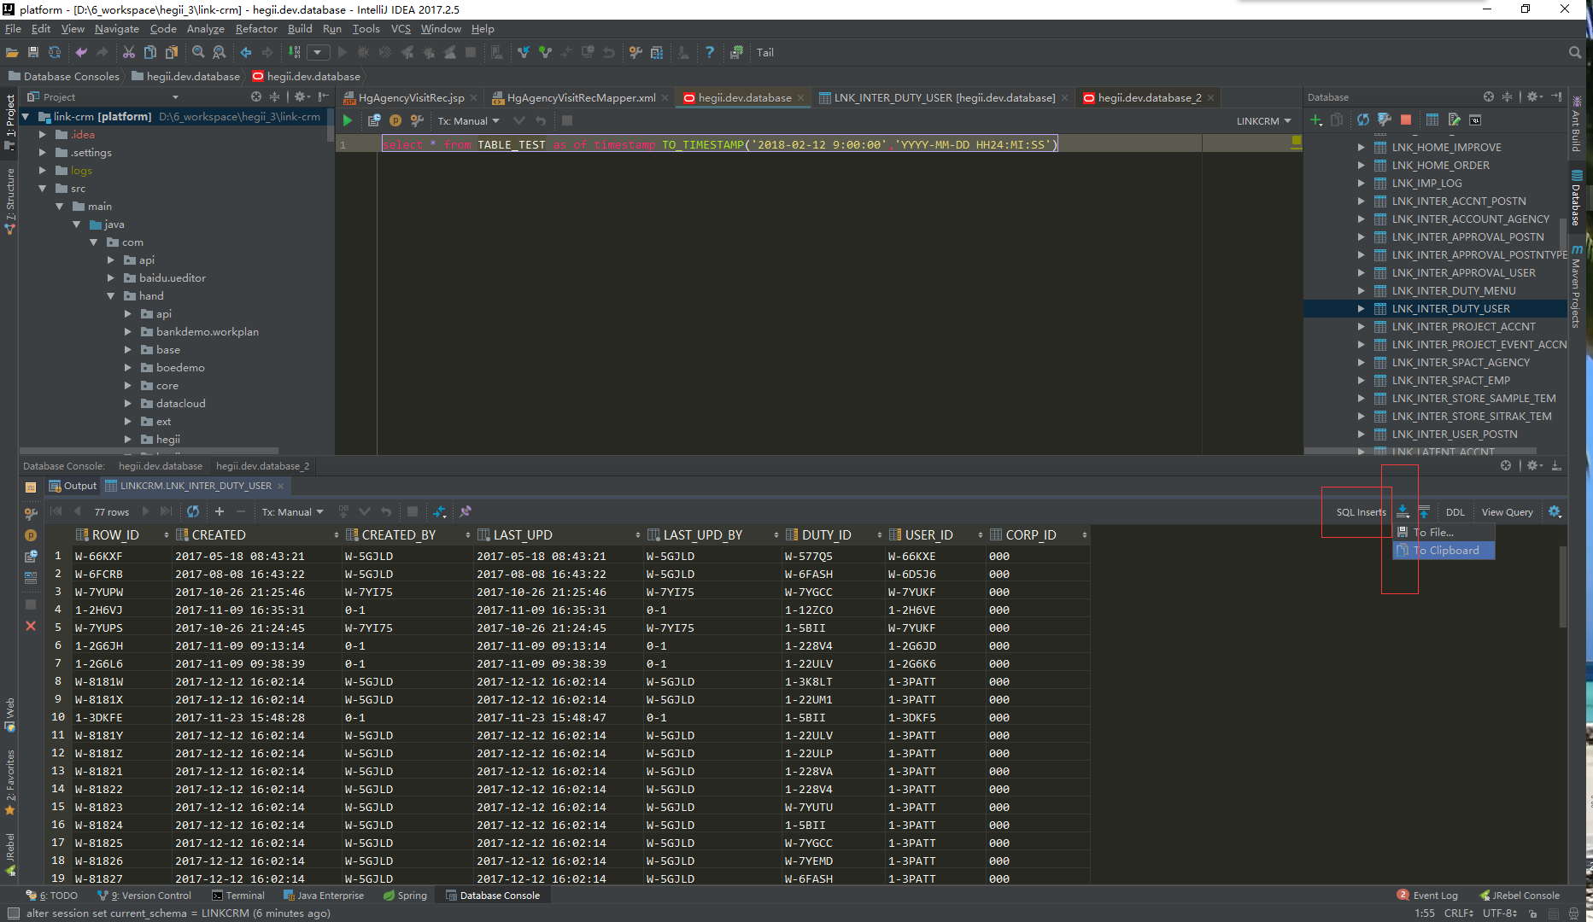This screenshot has width=1593, height=922.
Task: Open data source properties wrench icon in Database panel
Action: click(x=1385, y=120)
